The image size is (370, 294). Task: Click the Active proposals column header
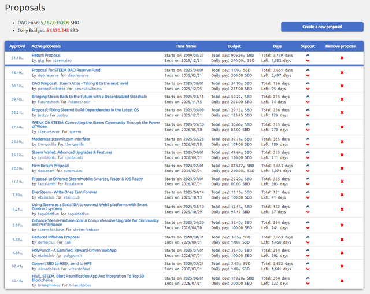click(46, 46)
